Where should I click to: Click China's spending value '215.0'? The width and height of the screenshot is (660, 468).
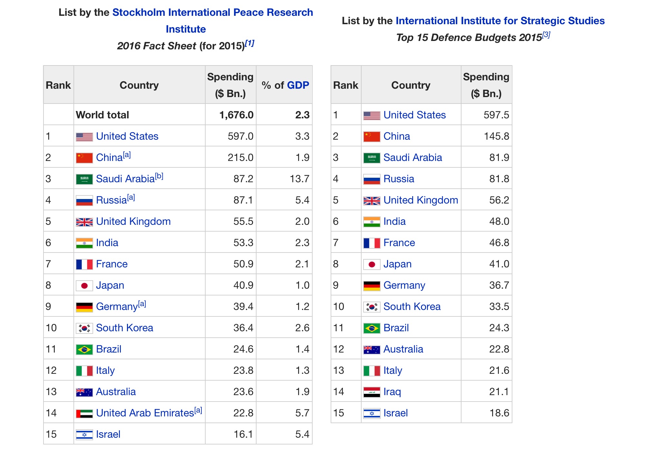coord(241,158)
